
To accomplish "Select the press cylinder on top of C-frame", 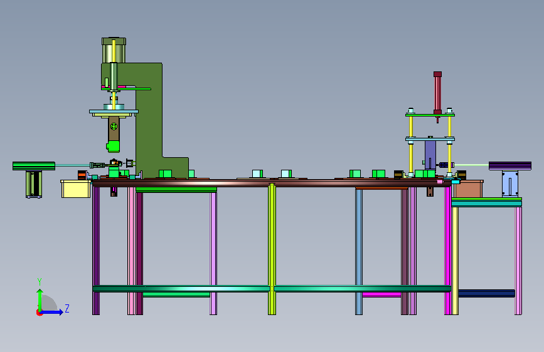I will 114,50.
